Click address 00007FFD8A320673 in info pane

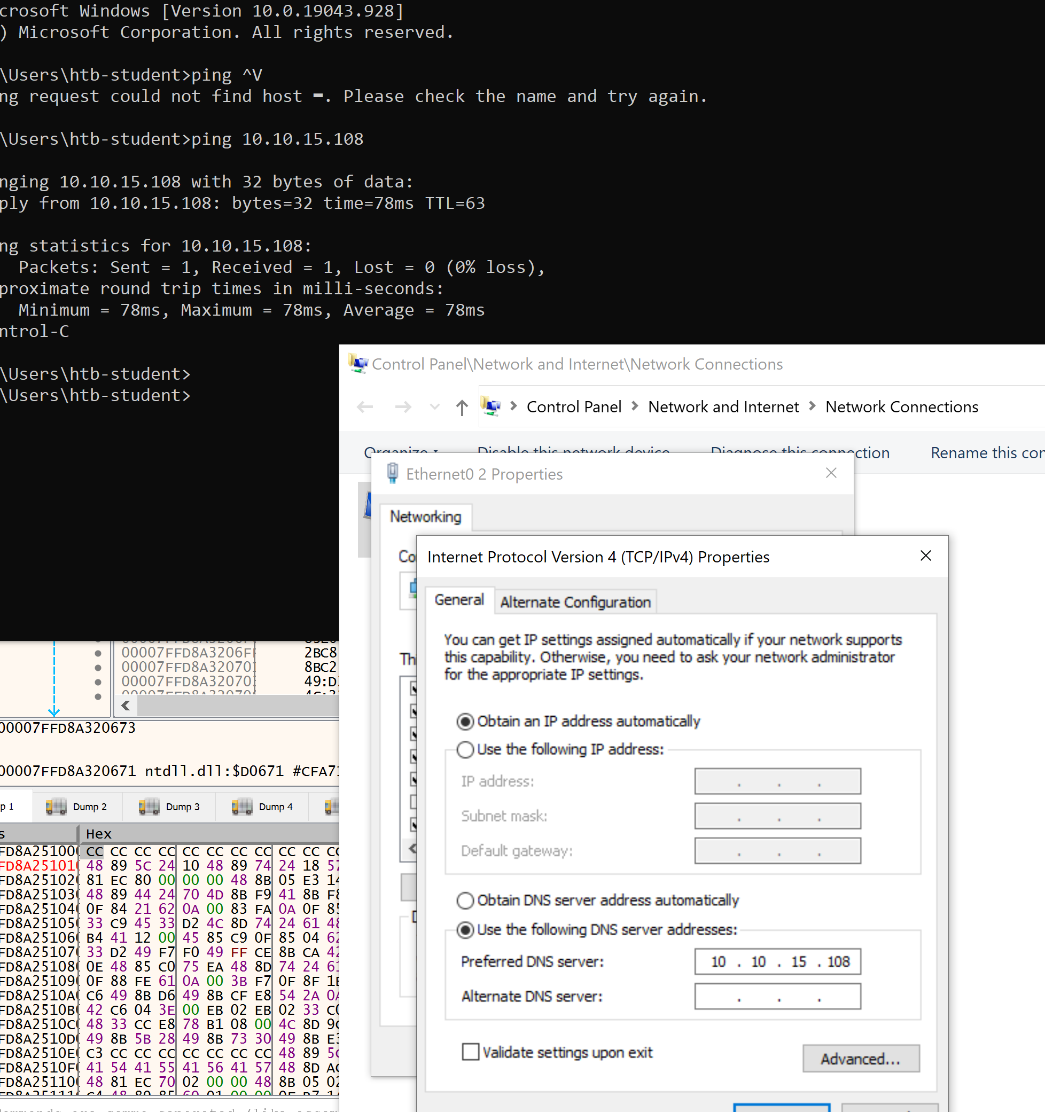(68, 728)
